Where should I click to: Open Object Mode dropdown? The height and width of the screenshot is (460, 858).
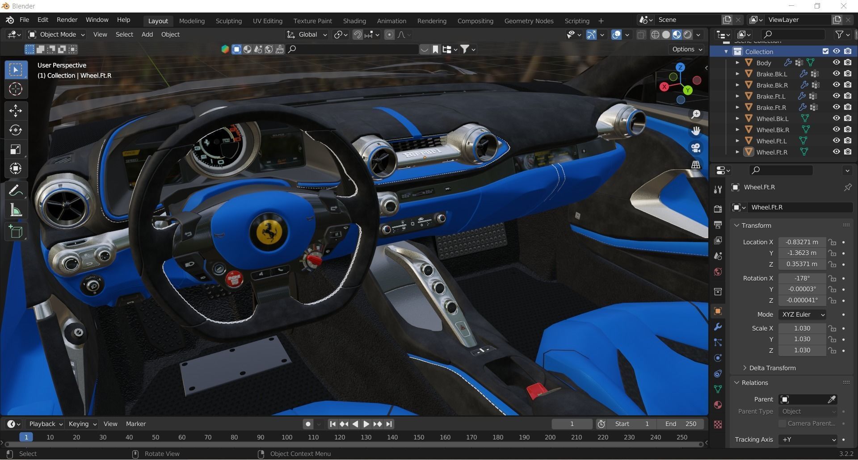[x=56, y=35]
